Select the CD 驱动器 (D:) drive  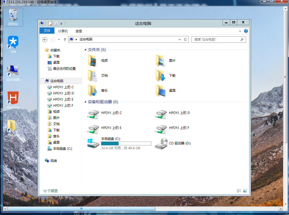click(x=173, y=143)
